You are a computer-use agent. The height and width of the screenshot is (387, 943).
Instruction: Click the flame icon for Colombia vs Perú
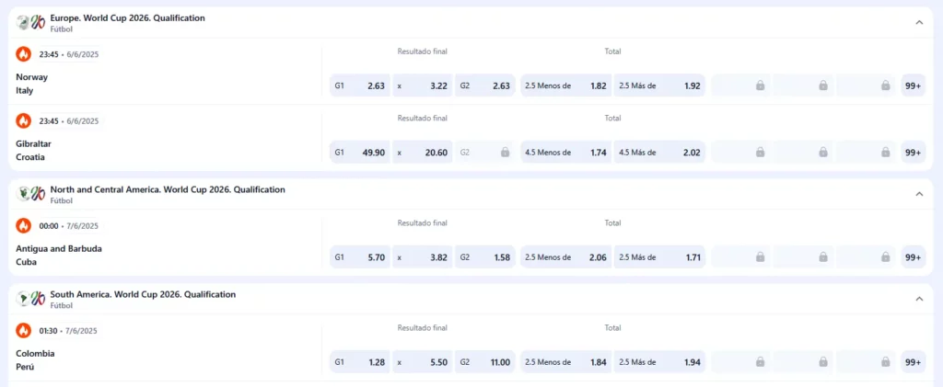pyautogui.click(x=24, y=330)
